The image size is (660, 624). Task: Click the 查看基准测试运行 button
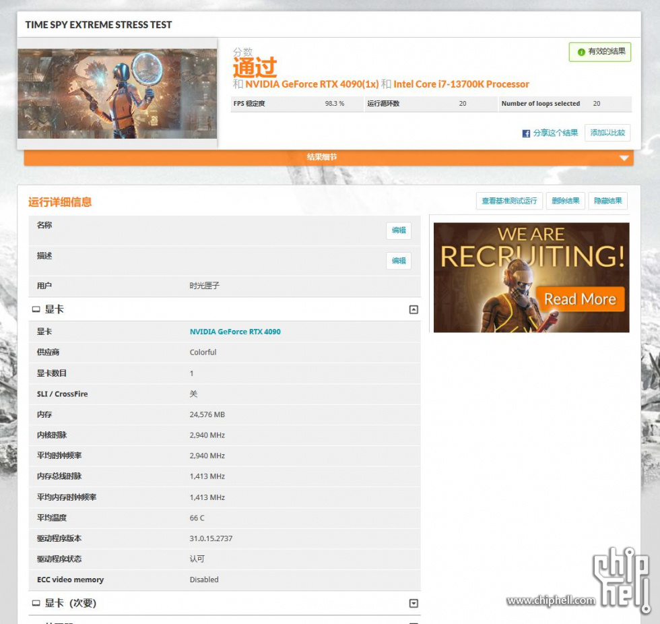pyautogui.click(x=509, y=201)
